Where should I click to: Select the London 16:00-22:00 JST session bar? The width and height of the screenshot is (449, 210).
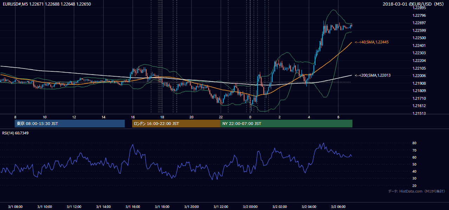pyautogui.click(x=176, y=124)
